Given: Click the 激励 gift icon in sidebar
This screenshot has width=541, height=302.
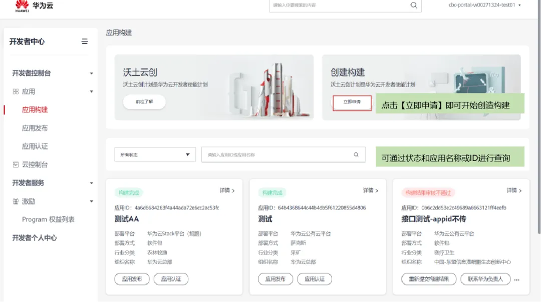Looking at the screenshot, I should point(16,201).
